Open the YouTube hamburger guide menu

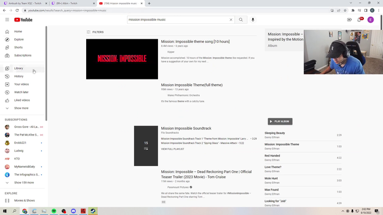(7, 20)
